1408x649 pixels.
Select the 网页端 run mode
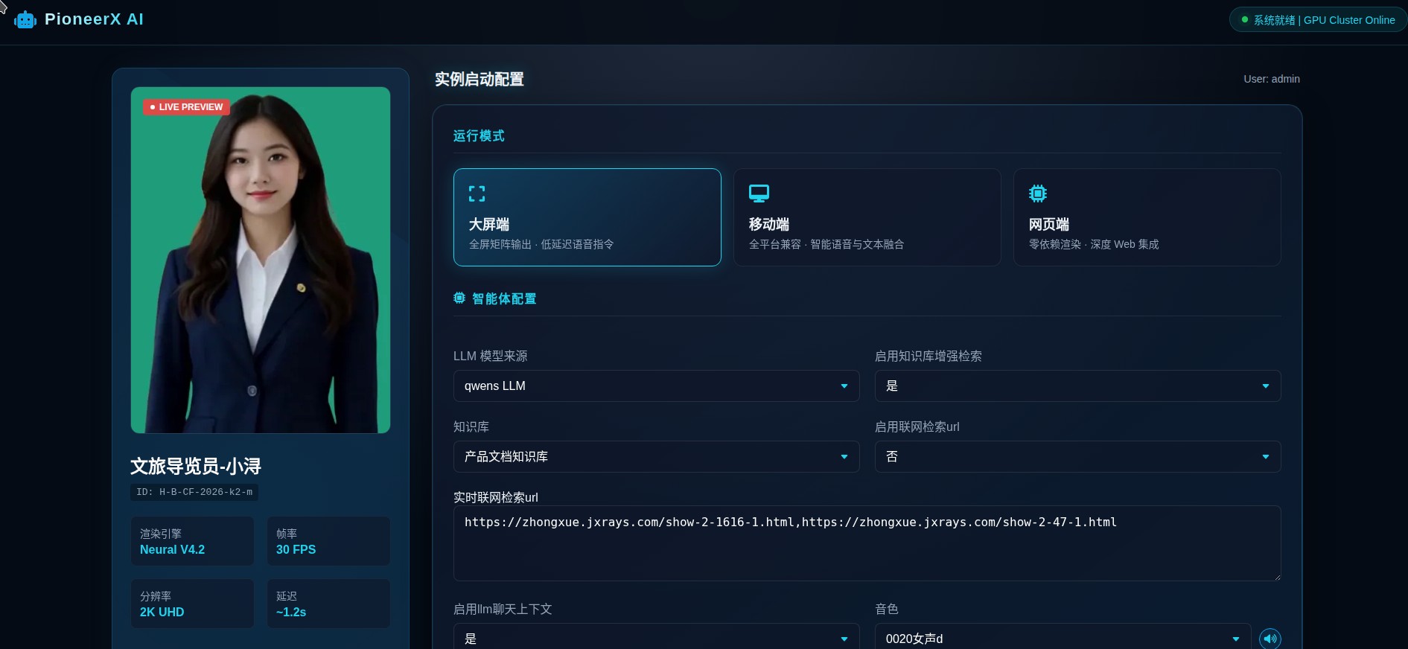tap(1147, 217)
